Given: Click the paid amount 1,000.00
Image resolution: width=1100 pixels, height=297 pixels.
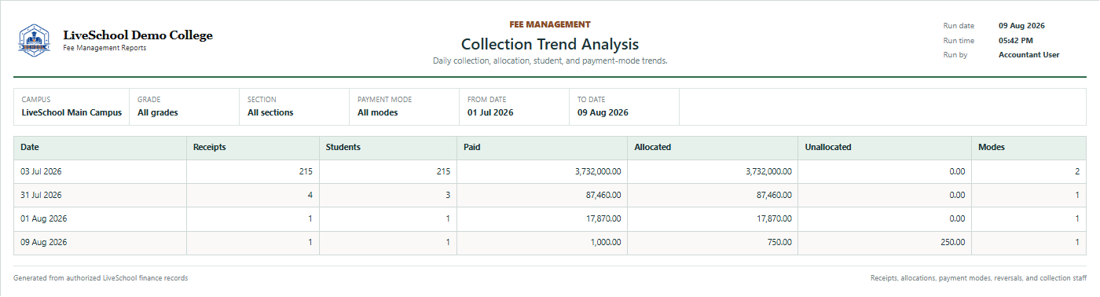Looking at the screenshot, I should tap(606, 242).
